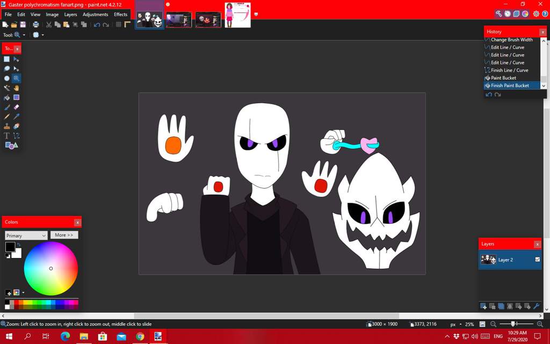
Task: Click the Undo arrow in toolbar
Action: [97, 25]
